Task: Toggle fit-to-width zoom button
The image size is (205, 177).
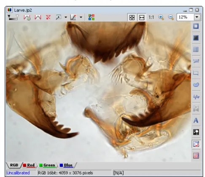Action: tap(142, 17)
